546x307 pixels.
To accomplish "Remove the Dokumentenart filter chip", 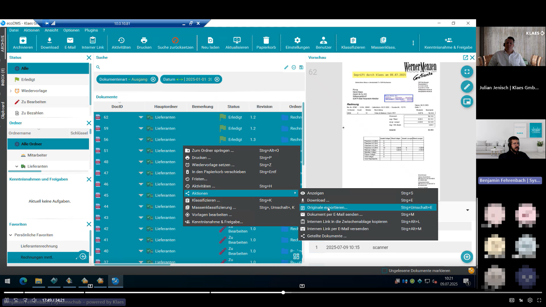I will [x=153, y=79].
